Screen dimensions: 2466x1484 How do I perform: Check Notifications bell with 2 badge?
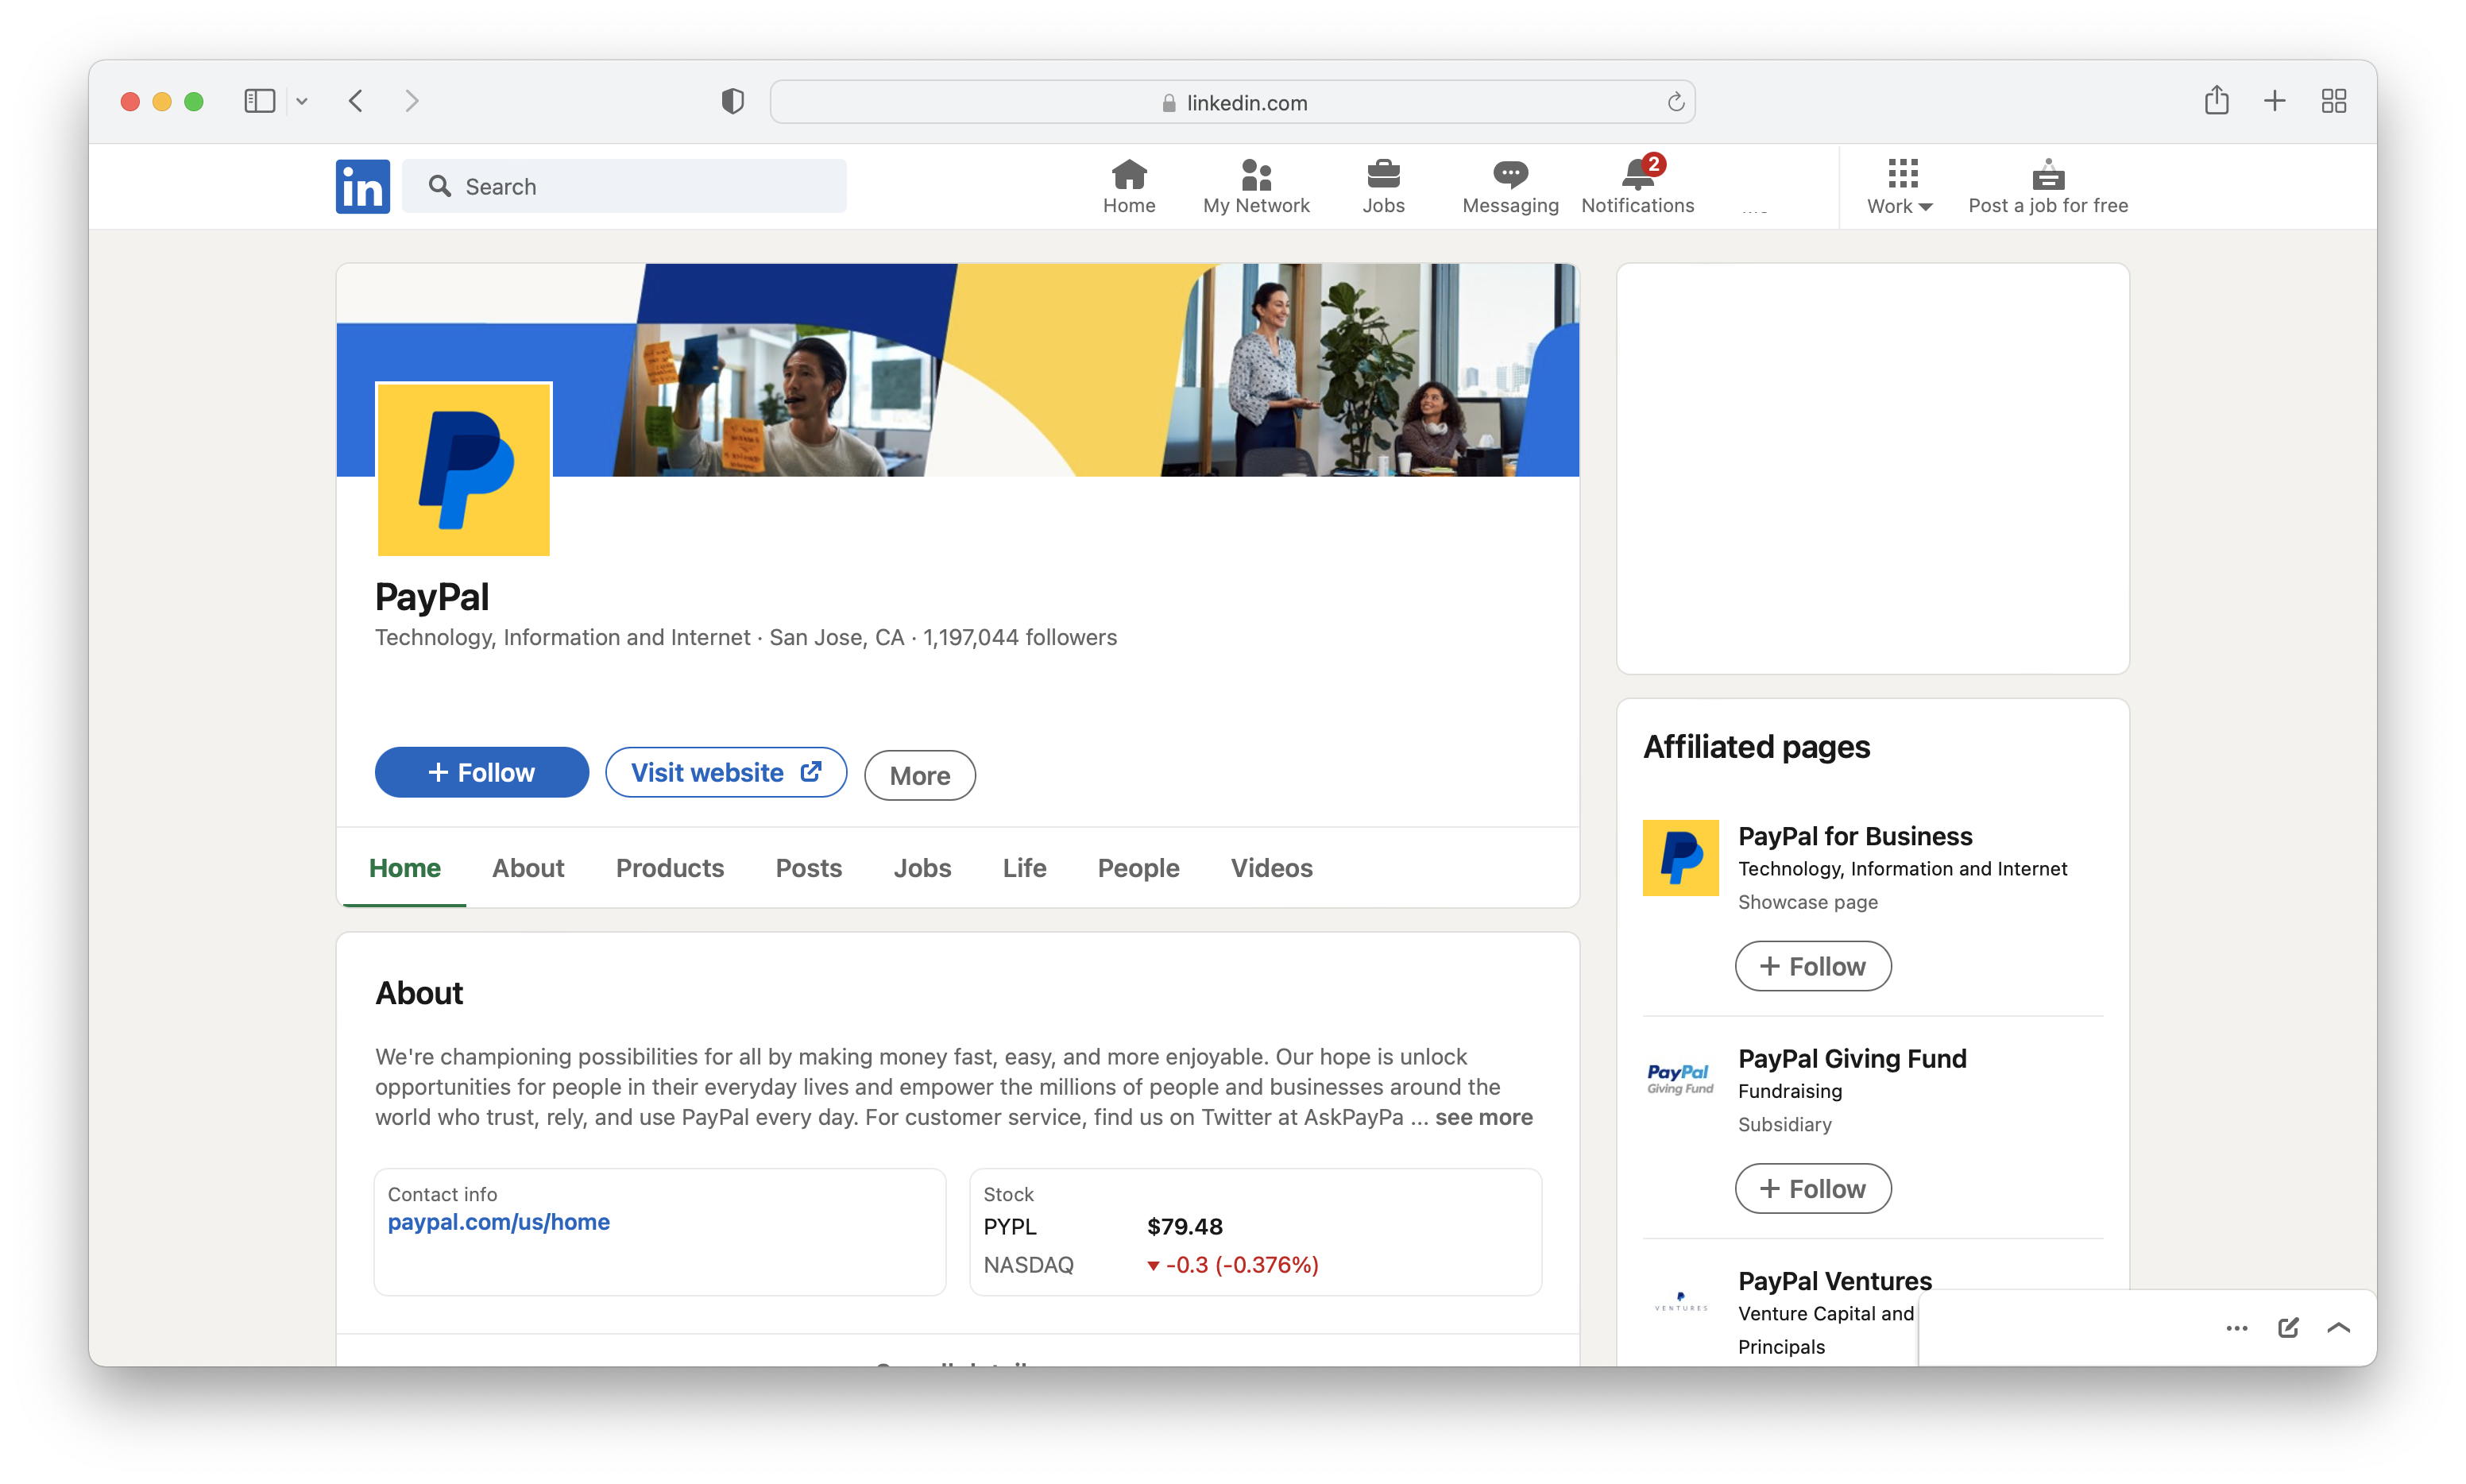[x=1637, y=187]
